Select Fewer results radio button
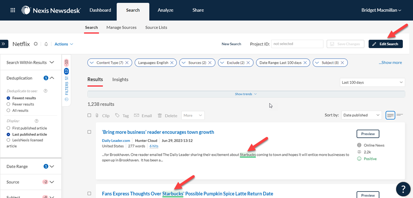 tap(8, 104)
